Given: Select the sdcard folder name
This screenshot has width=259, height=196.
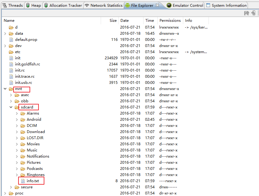Looking at the screenshot, I should coord(27,107).
